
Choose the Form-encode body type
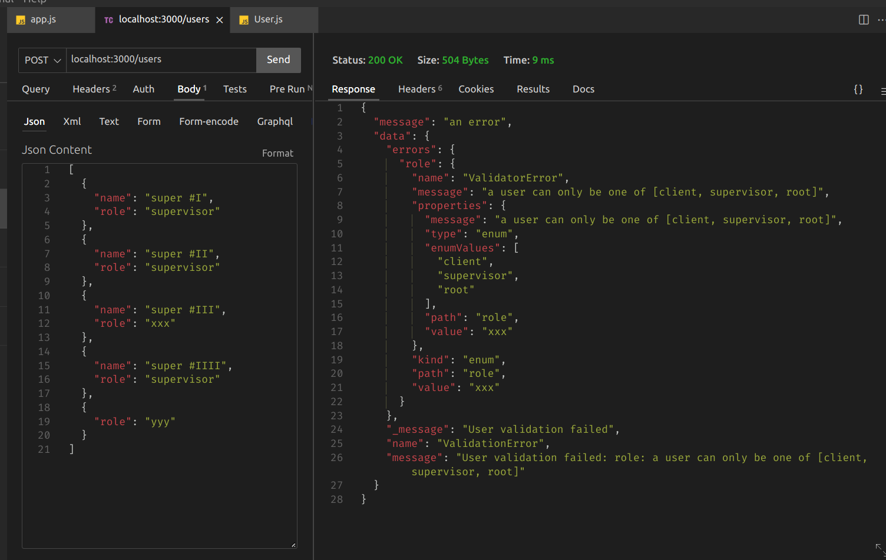click(x=209, y=121)
